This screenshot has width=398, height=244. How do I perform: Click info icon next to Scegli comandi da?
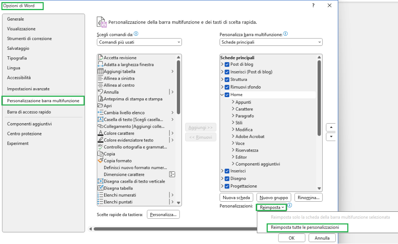[x=136, y=34]
